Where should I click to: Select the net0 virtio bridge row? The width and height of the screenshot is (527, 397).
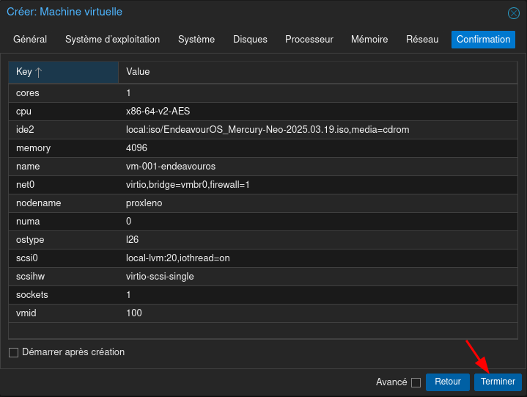(267, 185)
